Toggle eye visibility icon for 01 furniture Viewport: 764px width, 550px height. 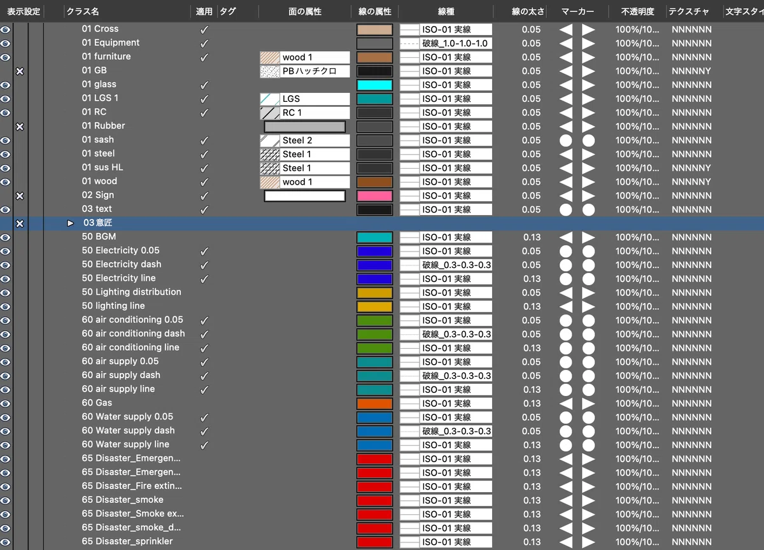(x=5, y=57)
